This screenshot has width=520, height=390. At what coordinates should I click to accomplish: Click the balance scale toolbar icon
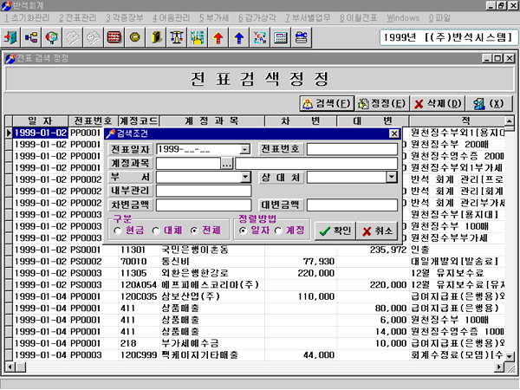[x=177, y=38]
